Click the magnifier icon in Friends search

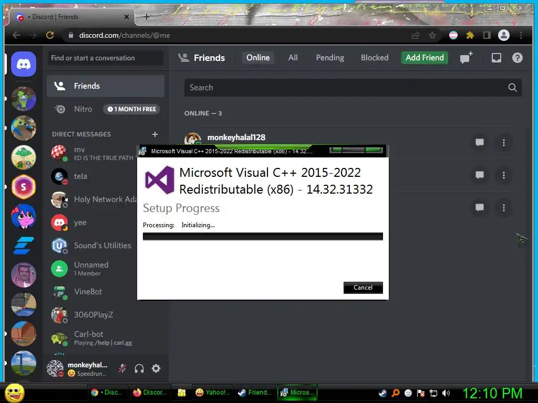coord(512,88)
